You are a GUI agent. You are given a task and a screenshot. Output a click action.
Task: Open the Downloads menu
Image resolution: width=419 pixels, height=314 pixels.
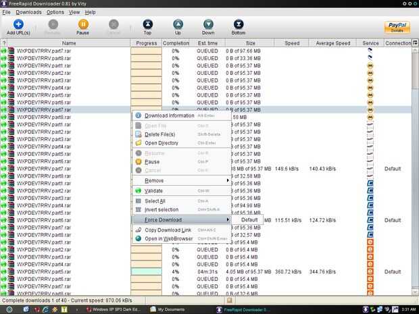click(x=28, y=12)
